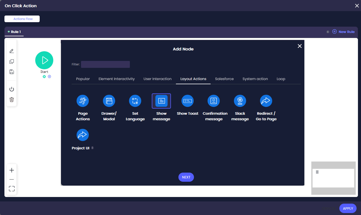Click the Actions Flow button

22,19
